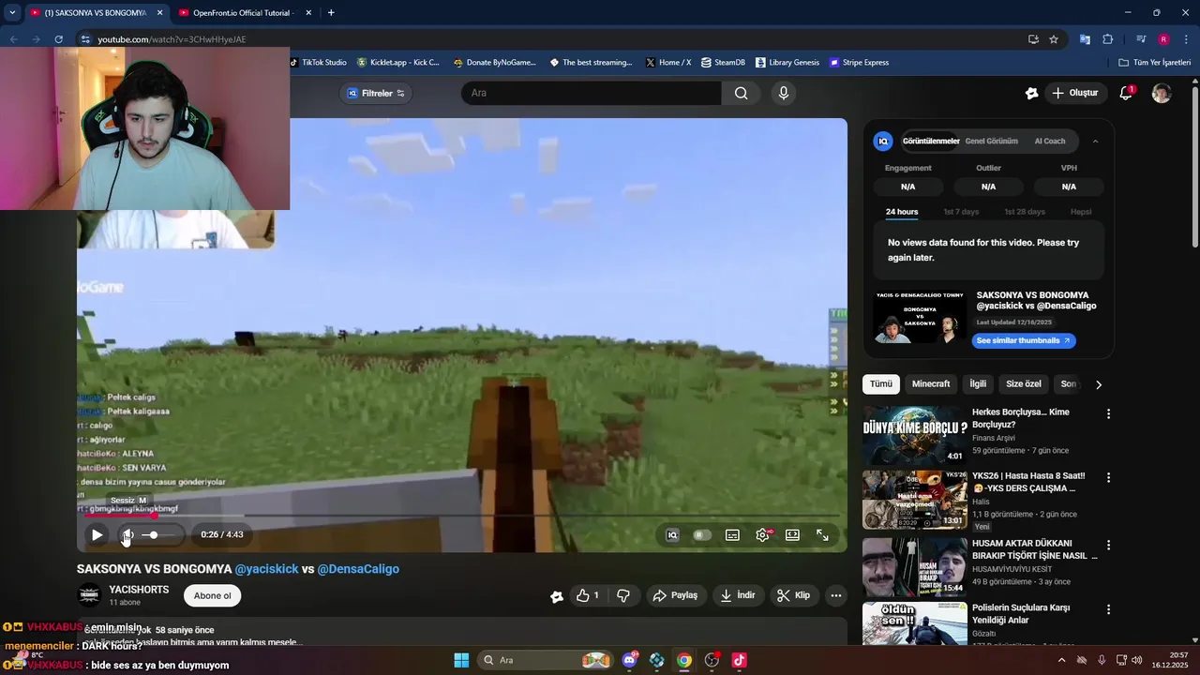1200x675 pixels.
Task: Open the YACISHORTS channel name link
Action: pos(139,590)
